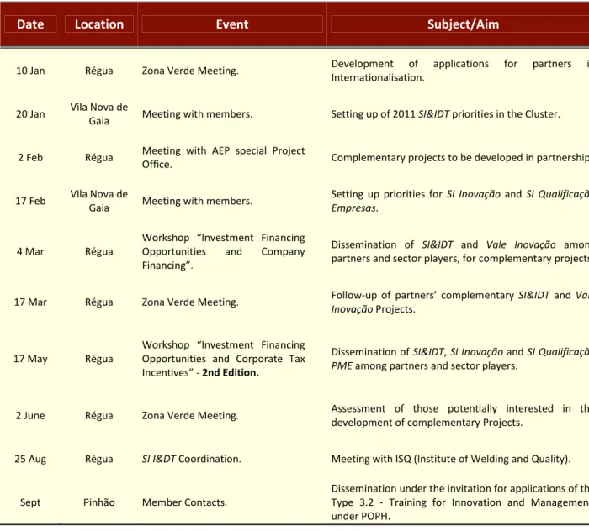Select the '17 Feb' date cell
The height and width of the screenshot is (531, 589).
point(30,201)
